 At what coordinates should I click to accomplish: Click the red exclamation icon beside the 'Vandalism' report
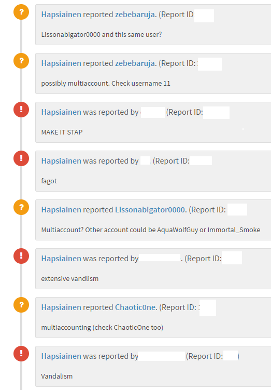point(21,354)
